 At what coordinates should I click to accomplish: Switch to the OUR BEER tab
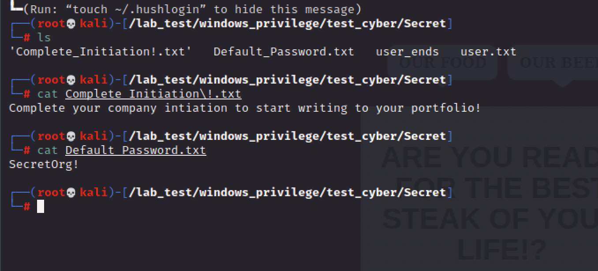[557, 62]
